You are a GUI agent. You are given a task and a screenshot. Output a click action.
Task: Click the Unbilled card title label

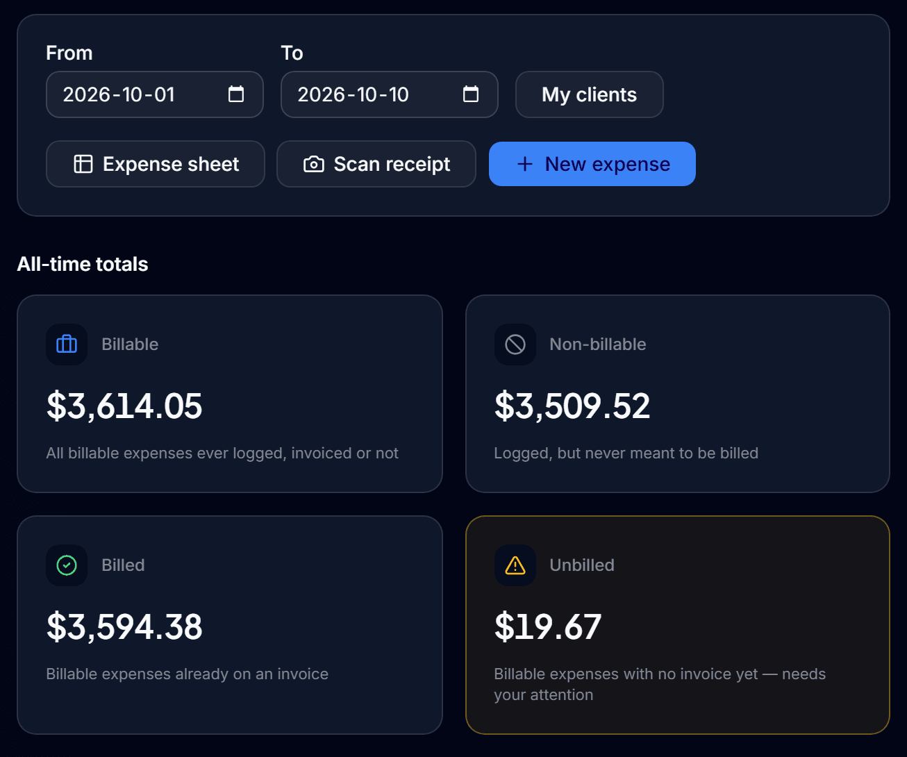coord(582,565)
